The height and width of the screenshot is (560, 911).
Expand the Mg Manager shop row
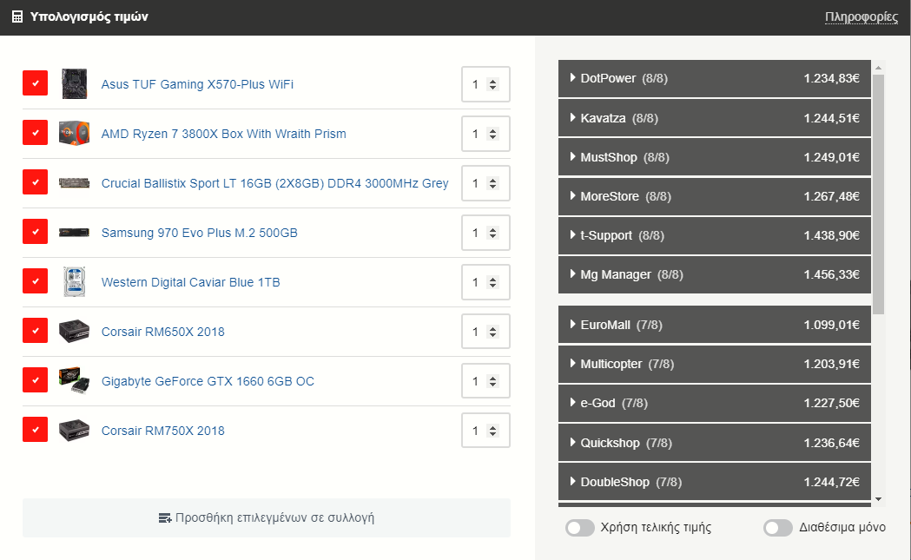(715, 274)
